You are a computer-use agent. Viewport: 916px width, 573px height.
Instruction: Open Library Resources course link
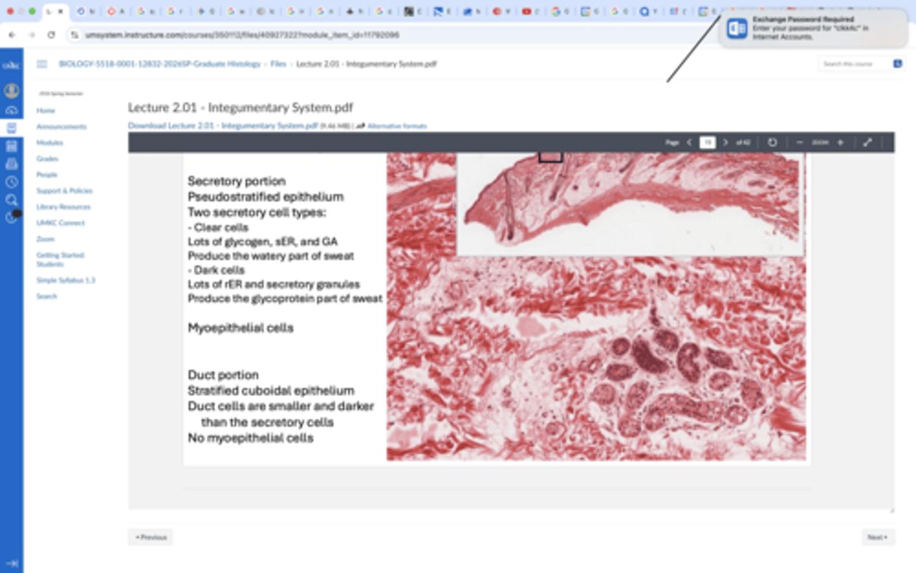click(63, 207)
